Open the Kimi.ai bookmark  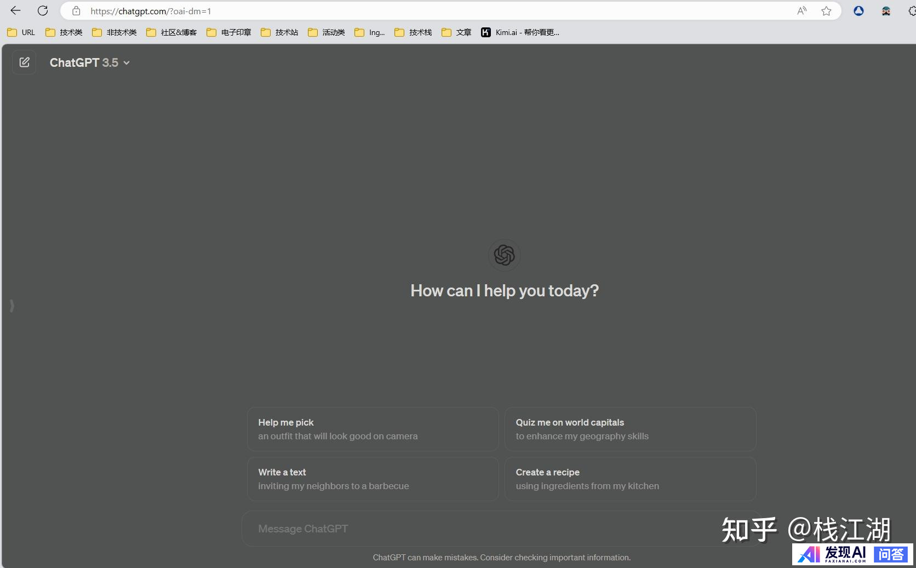point(520,32)
